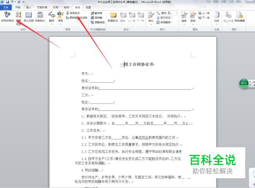Image resolution: width=255 pixels, height=188 pixels.
Task: Click the Track Changes (修订) icon
Action: pos(151,15)
